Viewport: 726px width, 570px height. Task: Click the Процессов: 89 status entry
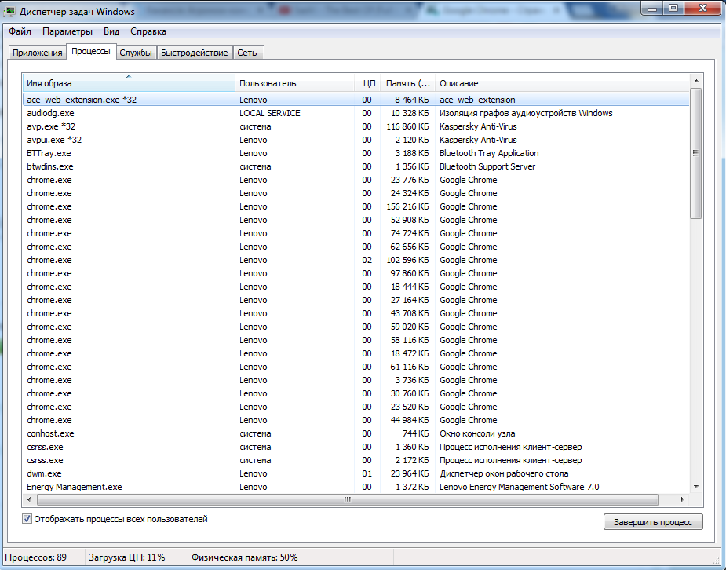click(35, 557)
